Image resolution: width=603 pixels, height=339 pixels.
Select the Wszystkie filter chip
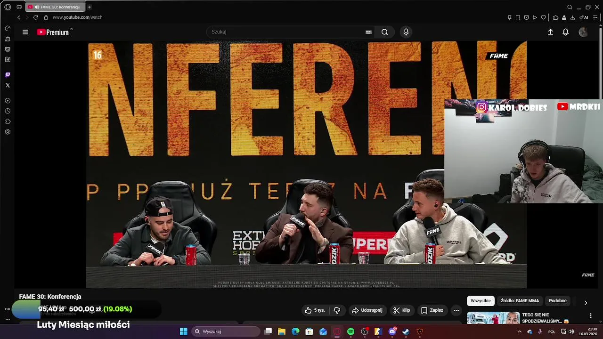coord(481,301)
